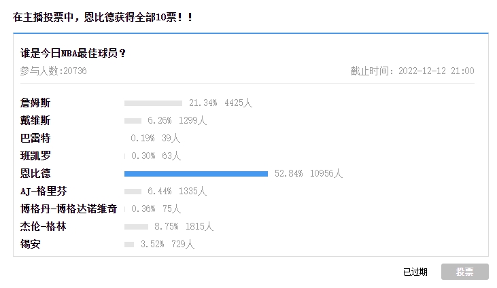
Task: Click the 截止时间 deadline text
Action: pyautogui.click(x=412, y=71)
